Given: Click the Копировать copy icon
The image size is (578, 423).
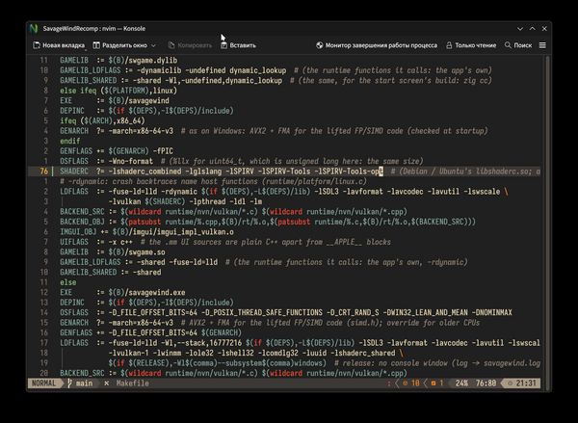Looking at the screenshot, I should (x=171, y=45).
